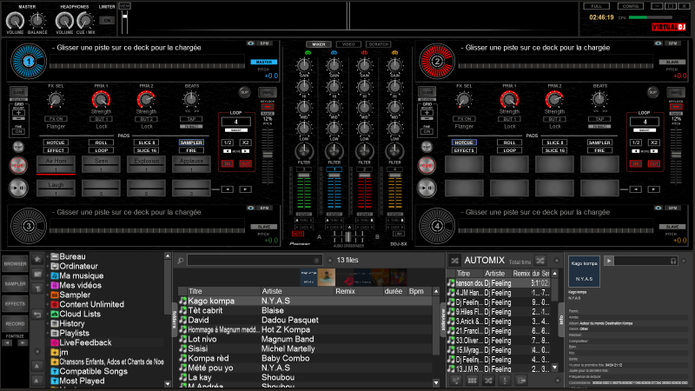
Task: Switch to the MIXER center tab
Action: 318,44
